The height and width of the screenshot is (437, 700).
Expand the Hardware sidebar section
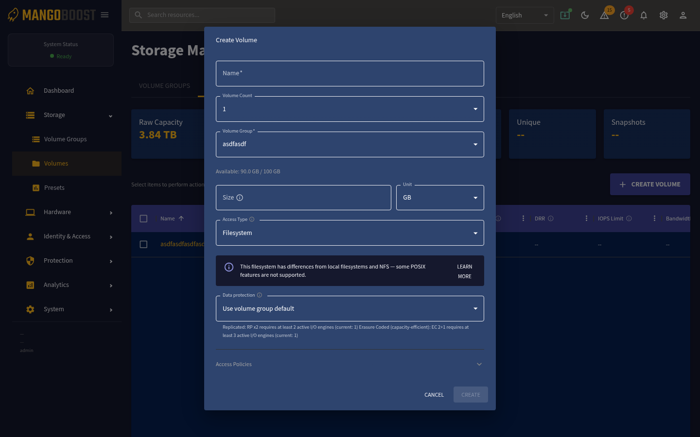111,213
